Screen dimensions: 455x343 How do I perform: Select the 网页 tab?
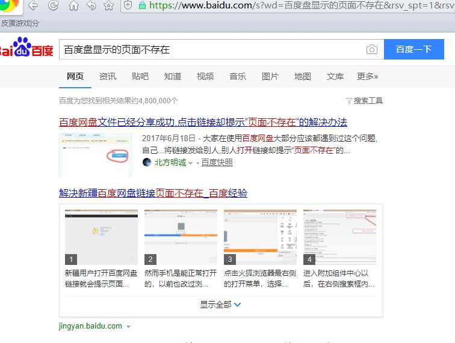tap(75, 76)
